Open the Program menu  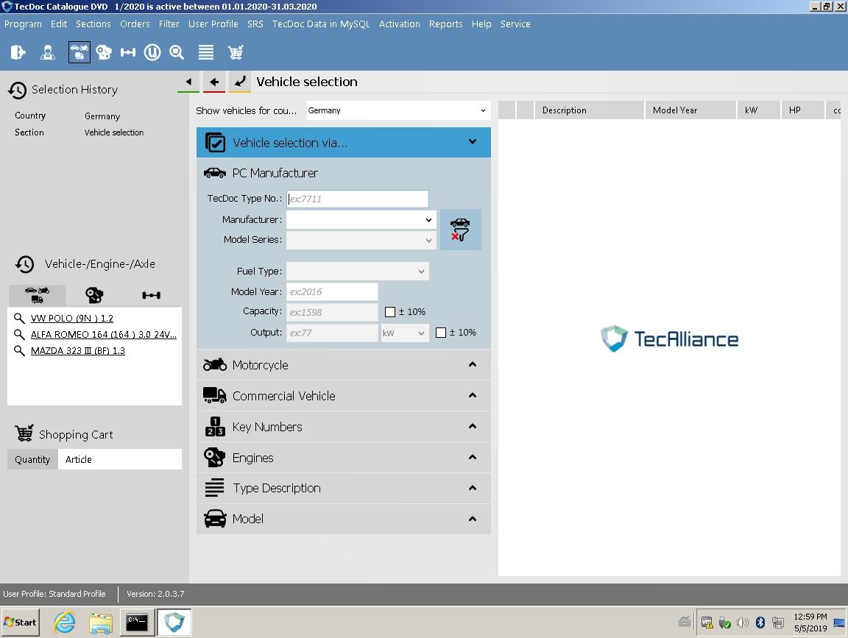point(23,24)
